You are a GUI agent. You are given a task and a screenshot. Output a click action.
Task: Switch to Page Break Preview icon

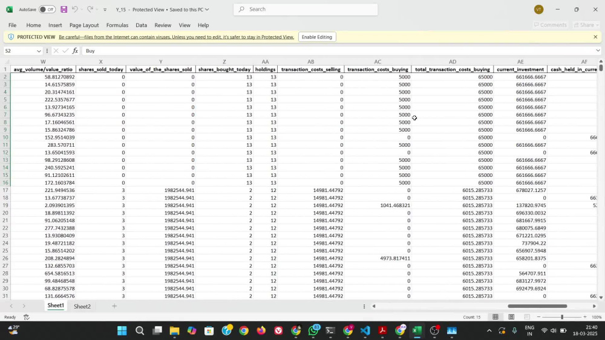(x=527, y=317)
